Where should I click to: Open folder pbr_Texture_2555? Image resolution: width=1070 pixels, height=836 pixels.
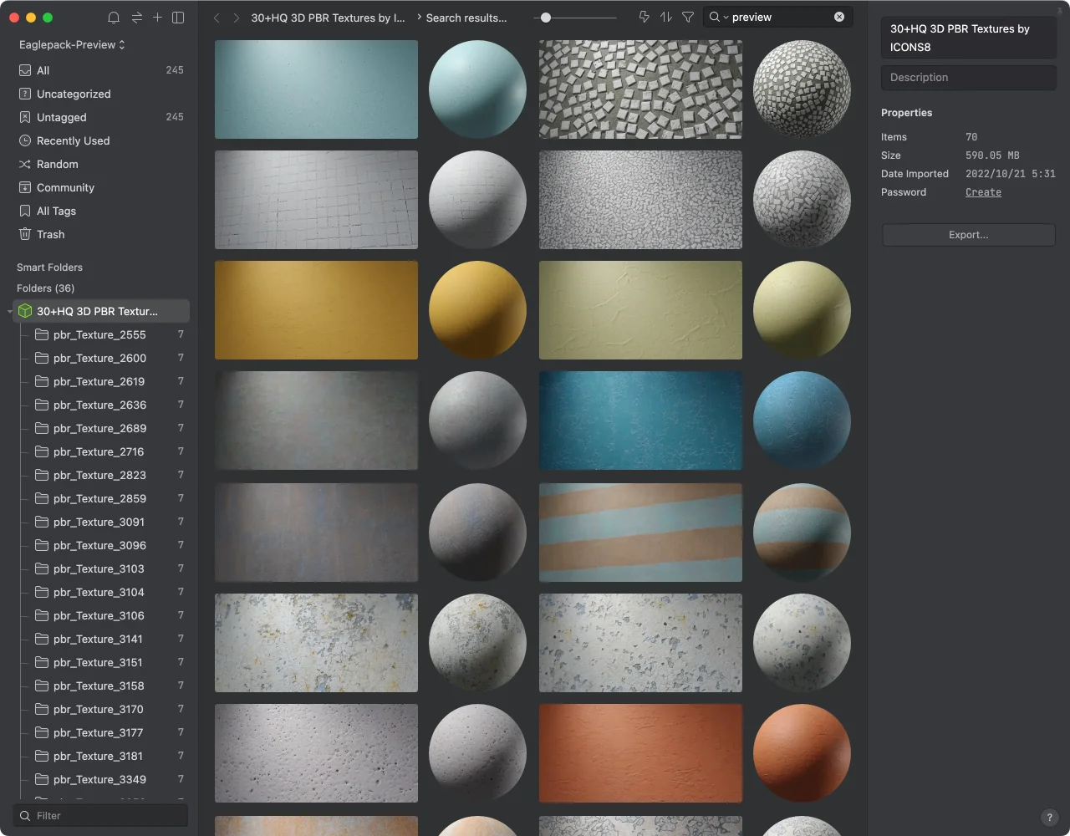click(101, 334)
